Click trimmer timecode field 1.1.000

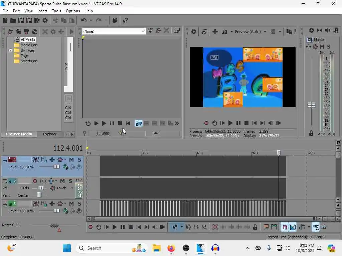(x=103, y=134)
